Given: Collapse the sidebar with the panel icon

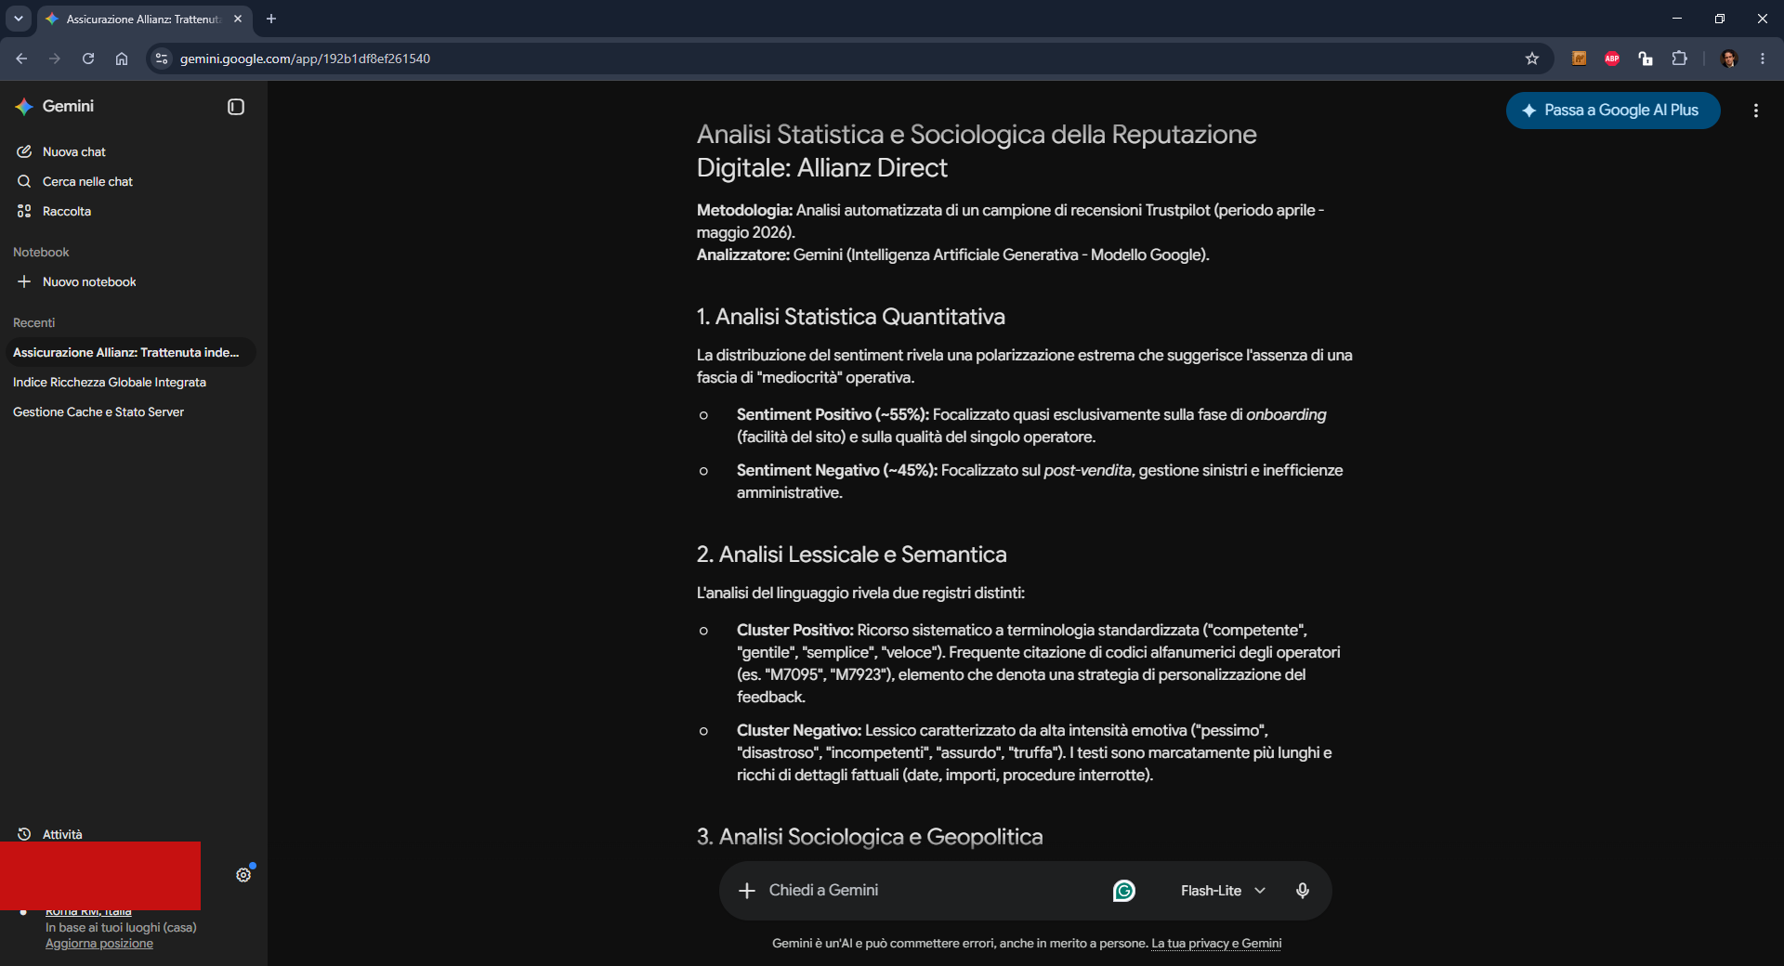Looking at the screenshot, I should click(236, 107).
